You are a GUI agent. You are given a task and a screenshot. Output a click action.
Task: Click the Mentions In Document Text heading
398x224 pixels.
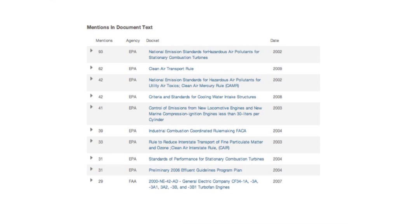point(120,28)
